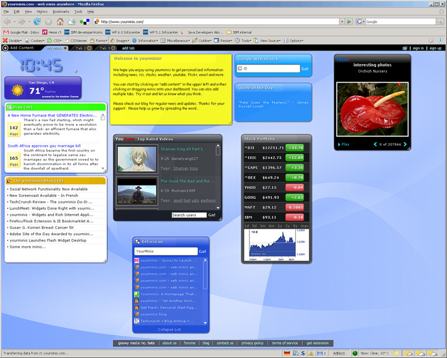Click the Google Web Search input field
The width and height of the screenshot is (447, 358).
[268, 69]
